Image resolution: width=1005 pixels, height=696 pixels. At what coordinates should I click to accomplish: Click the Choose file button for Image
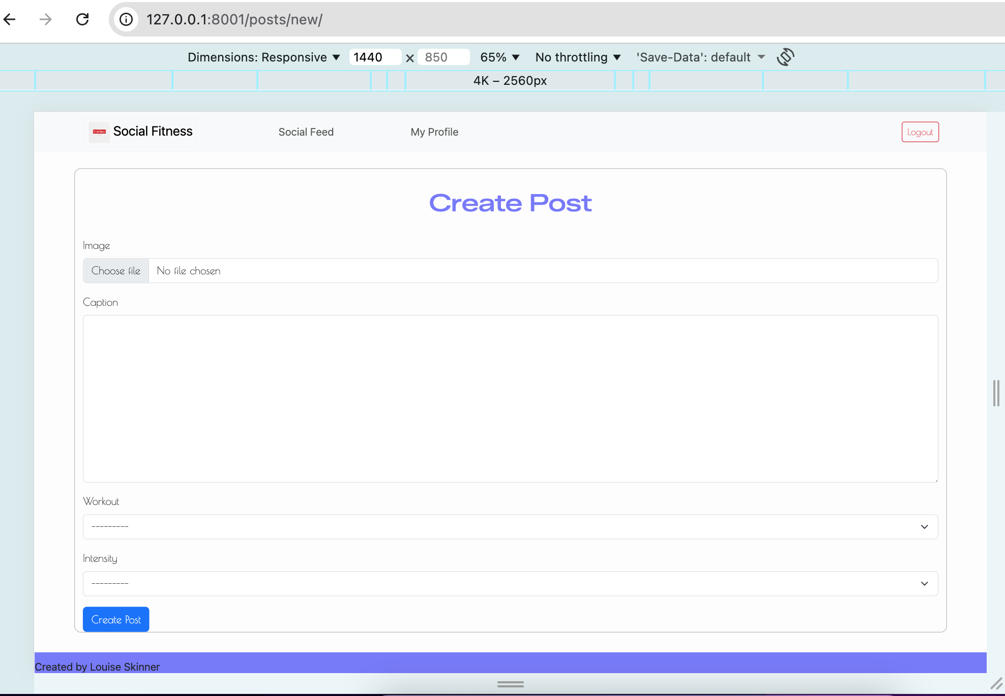pyautogui.click(x=115, y=270)
